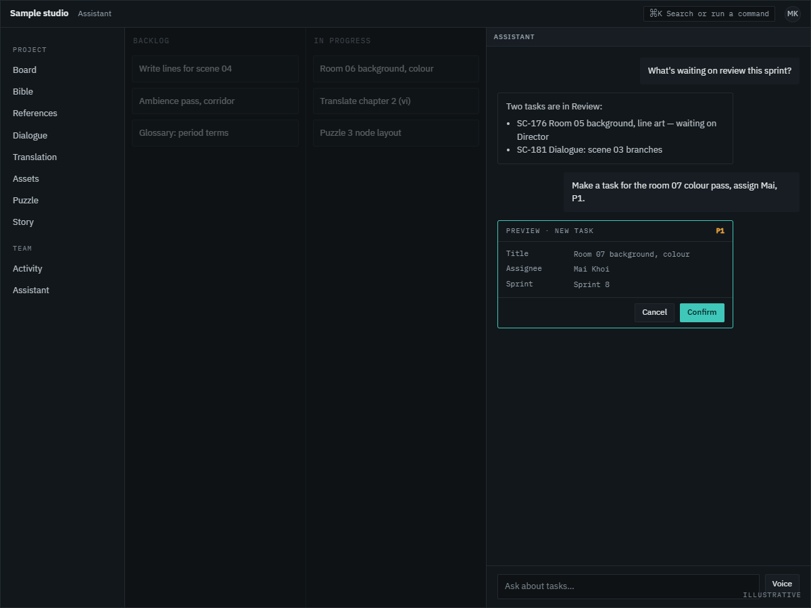This screenshot has width=811, height=608.
Task: Open the Search or run a command box
Action: pyautogui.click(x=709, y=14)
